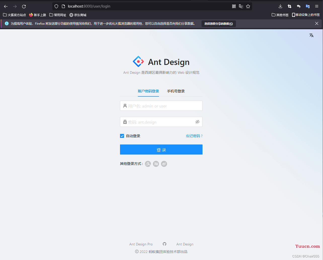Switch to 账户密码登录 tab
Image resolution: width=323 pixels, height=260 pixels.
pyautogui.click(x=148, y=91)
